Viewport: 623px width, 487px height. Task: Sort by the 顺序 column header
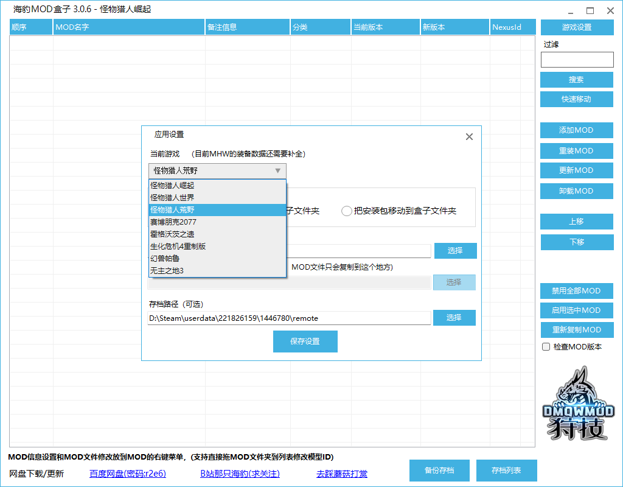tap(31, 27)
